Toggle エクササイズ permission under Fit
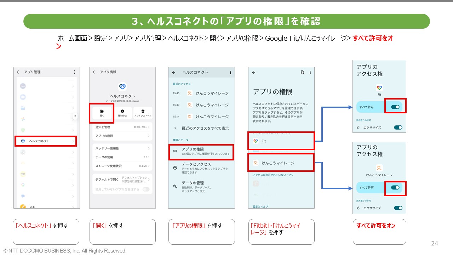 tap(398, 127)
